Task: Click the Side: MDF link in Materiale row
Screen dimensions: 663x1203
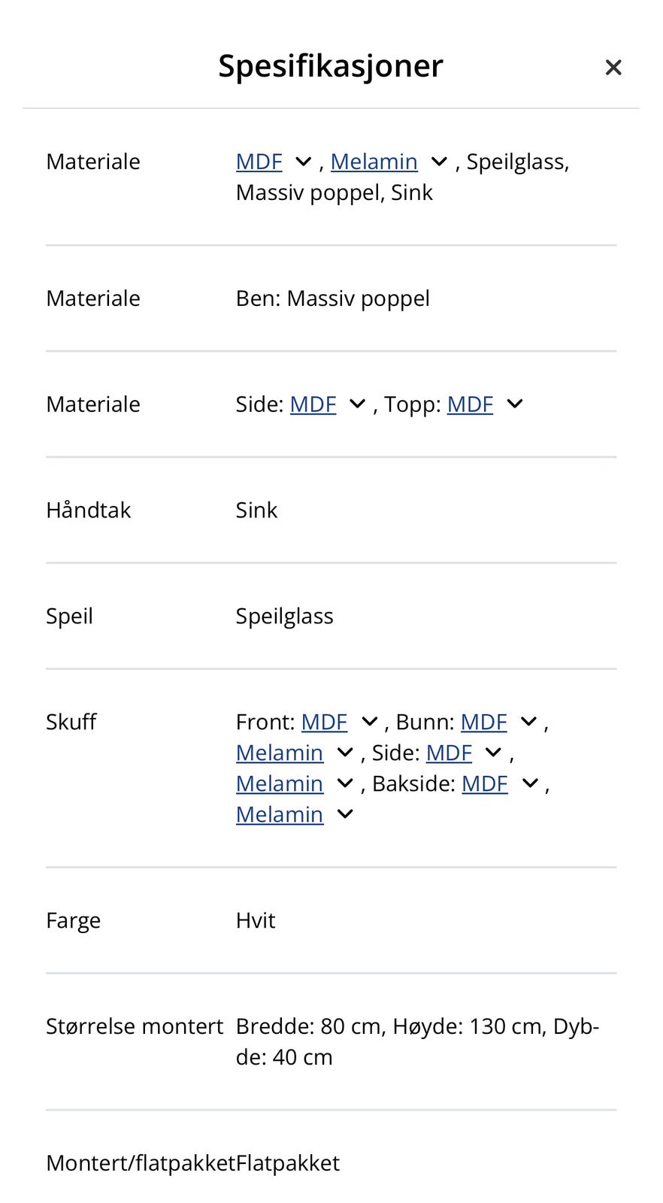Action: click(313, 405)
